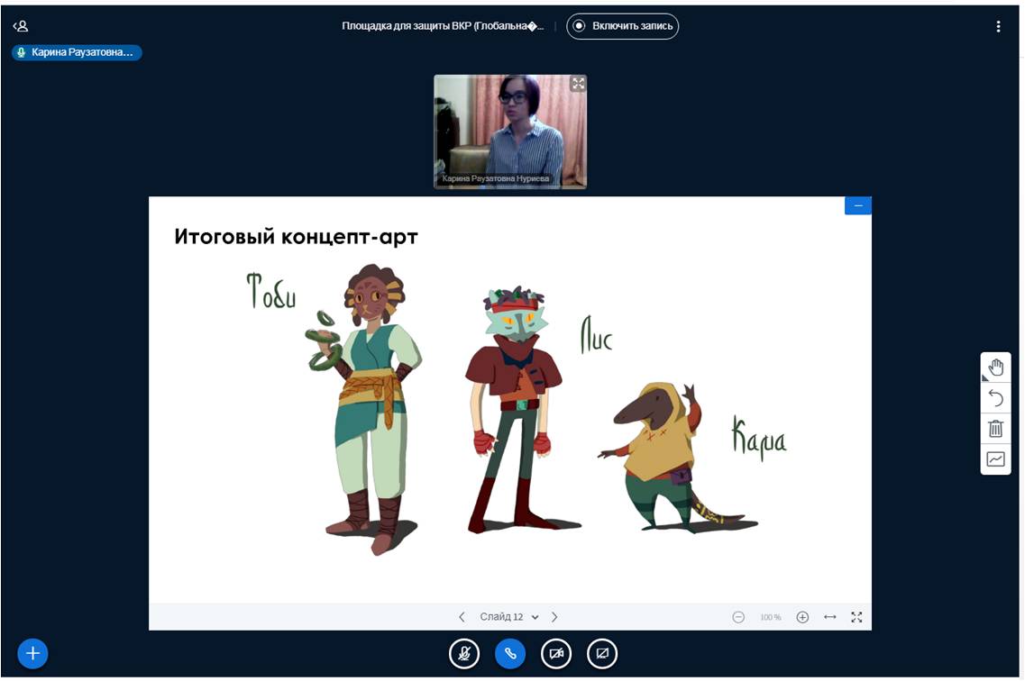Zoom out of the slide
The image size is (1025, 681).
click(738, 617)
